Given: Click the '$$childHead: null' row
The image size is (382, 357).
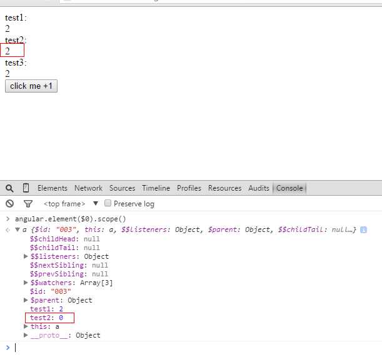Looking at the screenshot, I should coord(65,239).
